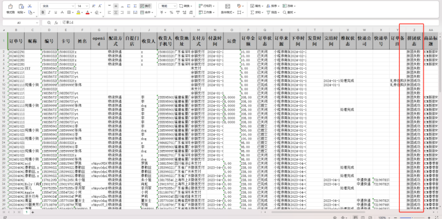The width and height of the screenshot is (442, 219).
Task: Align cell content to vertical middle
Action: tap(116, 6)
